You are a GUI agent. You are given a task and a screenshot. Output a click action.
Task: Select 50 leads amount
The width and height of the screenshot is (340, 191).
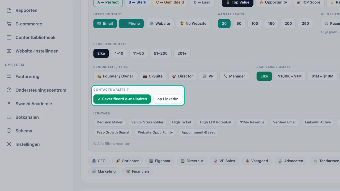coord(239,24)
